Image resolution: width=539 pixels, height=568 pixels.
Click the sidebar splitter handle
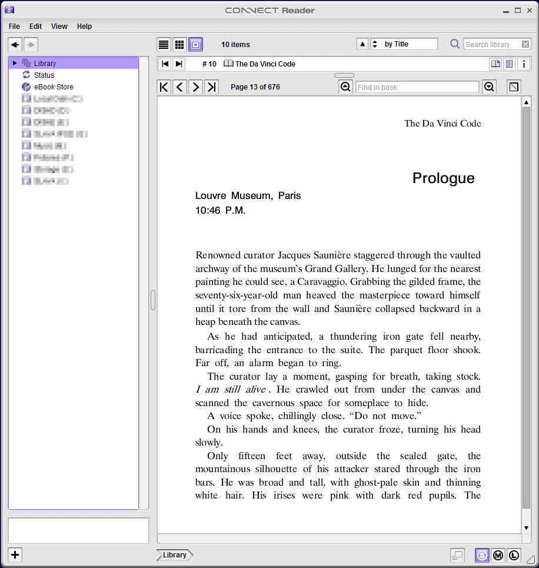click(153, 300)
